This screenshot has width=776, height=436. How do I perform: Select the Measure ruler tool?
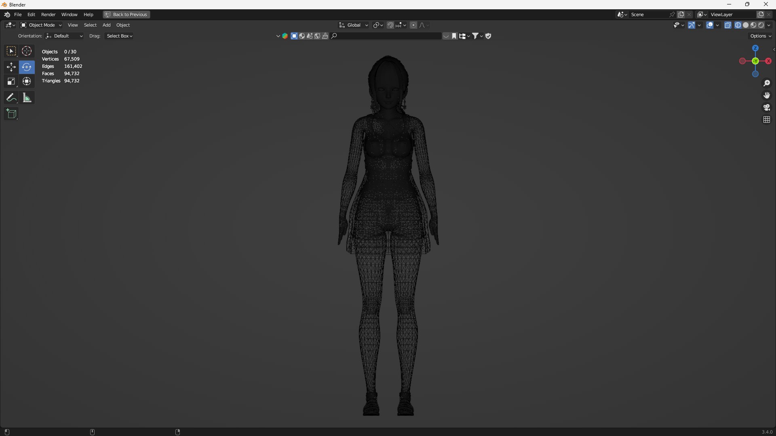coord(27,98)
